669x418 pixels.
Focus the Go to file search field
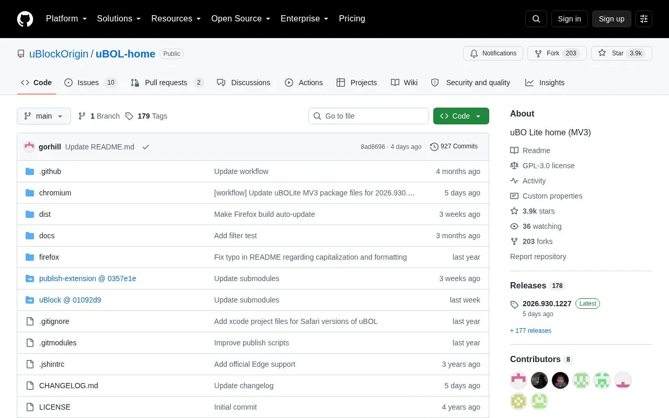368,116
